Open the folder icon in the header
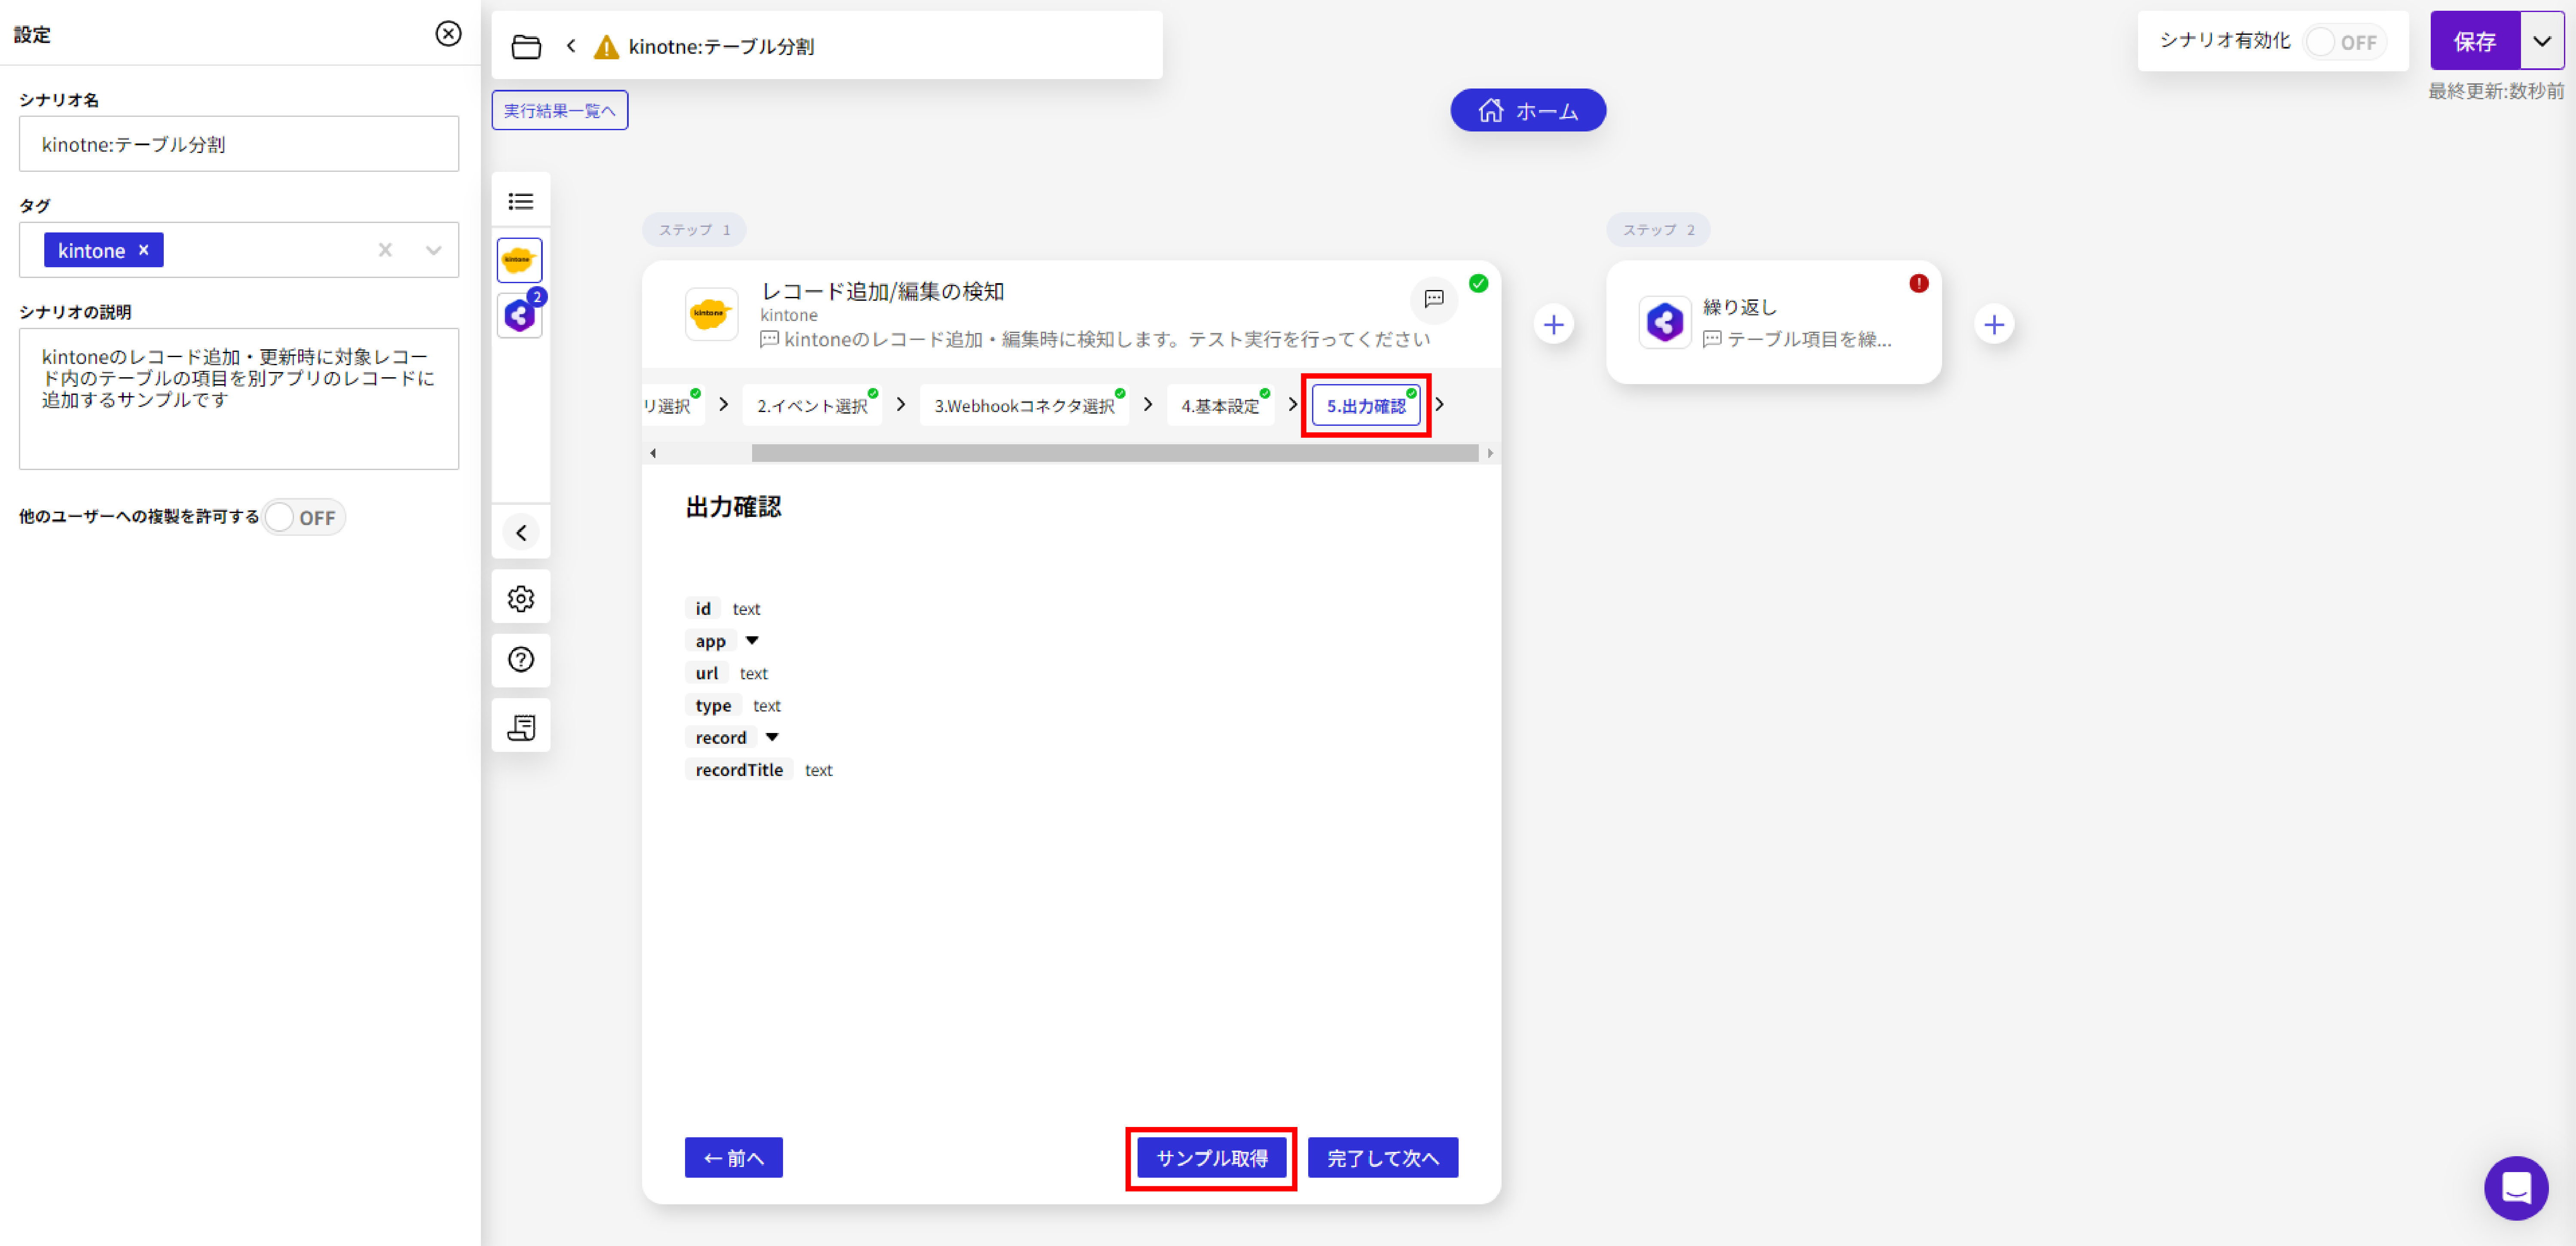 click(x=526, y=46)
